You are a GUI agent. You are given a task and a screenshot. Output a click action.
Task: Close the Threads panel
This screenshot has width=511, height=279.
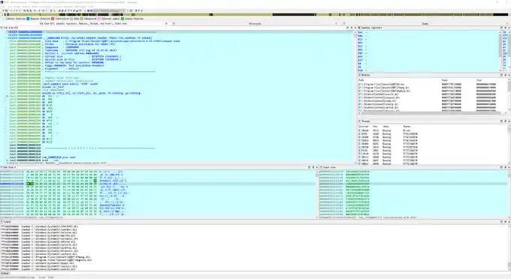509,121
